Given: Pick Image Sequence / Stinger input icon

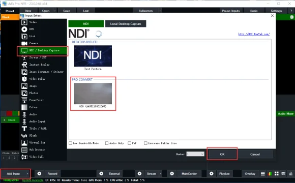Looking at the screenshot, I should [x=24, y=72].
